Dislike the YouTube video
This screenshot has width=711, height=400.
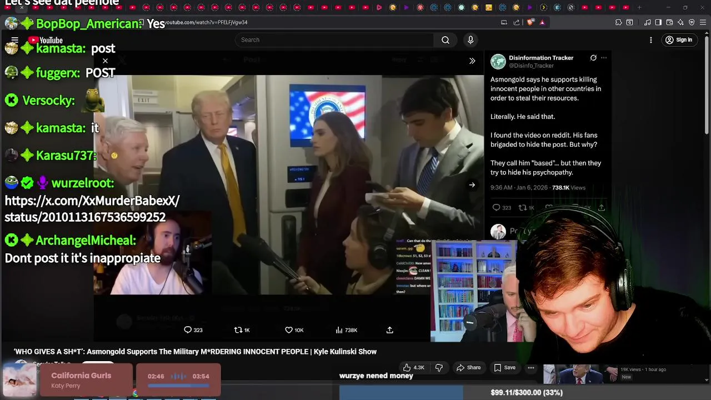coord(439,368)
